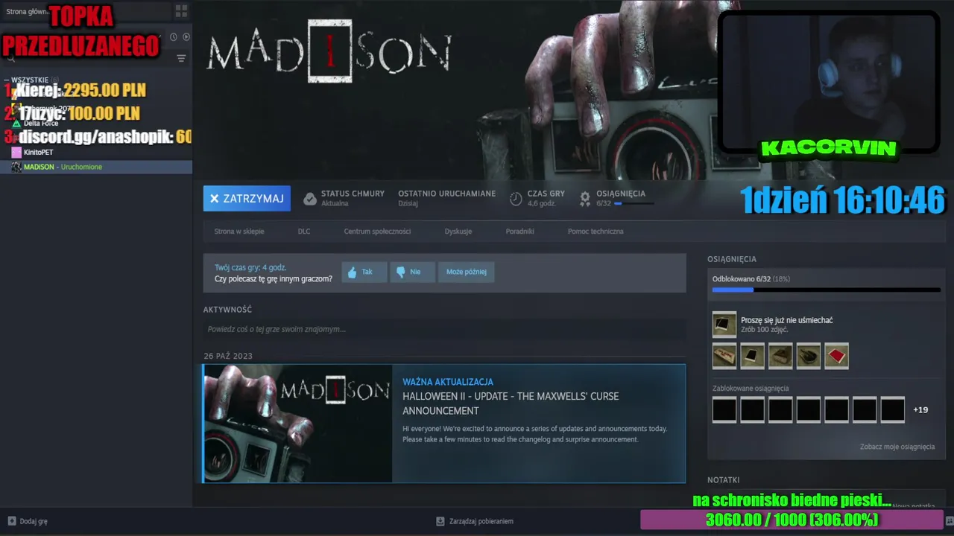This screenshot has height=536, width=954.
Task: Click first unlocked achievement icon below latest
Action: [724, 356]
